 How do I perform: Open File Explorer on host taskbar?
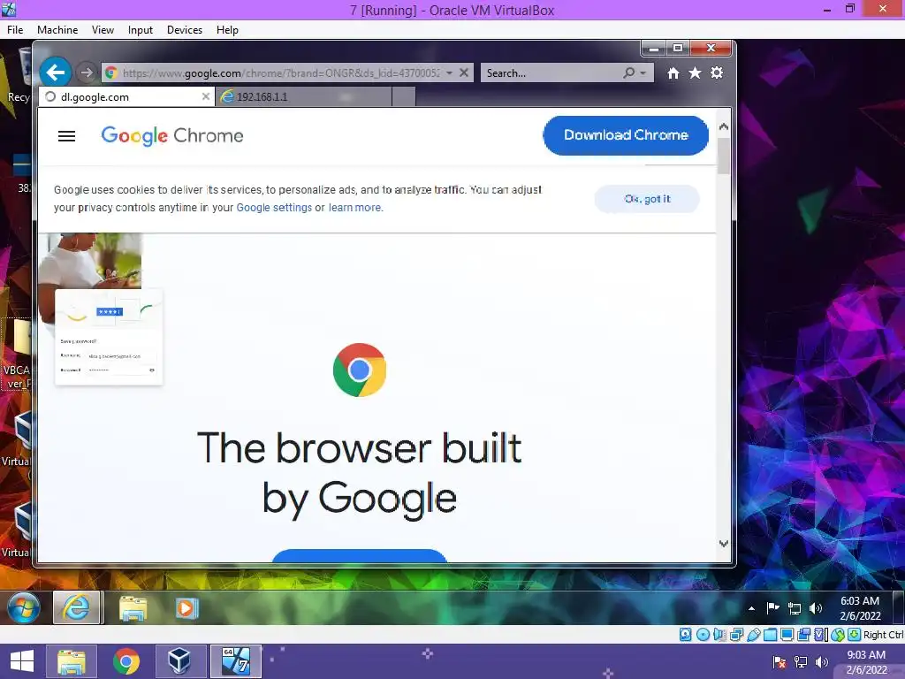(x=72, y=661)
